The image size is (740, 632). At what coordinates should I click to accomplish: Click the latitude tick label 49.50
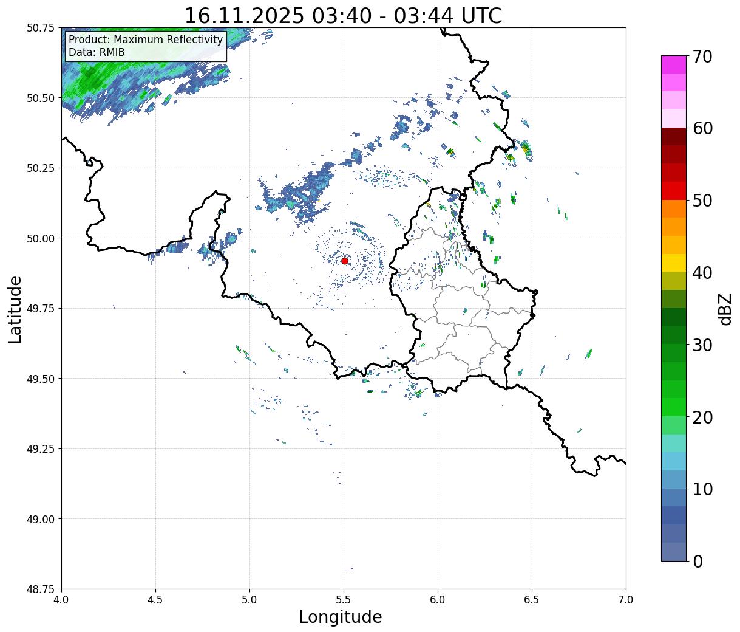[x=41, y=379]
